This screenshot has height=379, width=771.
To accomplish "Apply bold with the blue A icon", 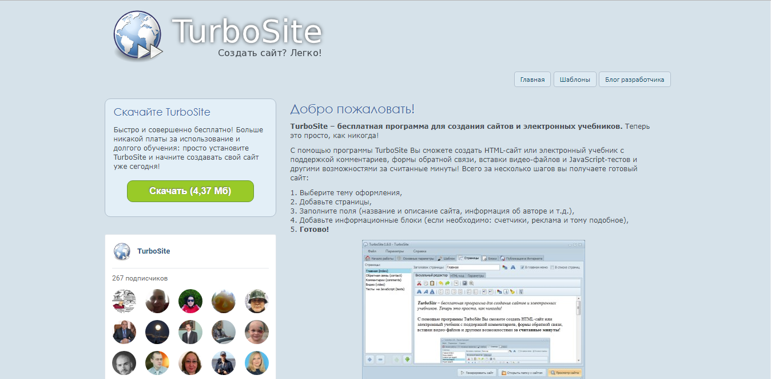I will click(x=419, y=291).
